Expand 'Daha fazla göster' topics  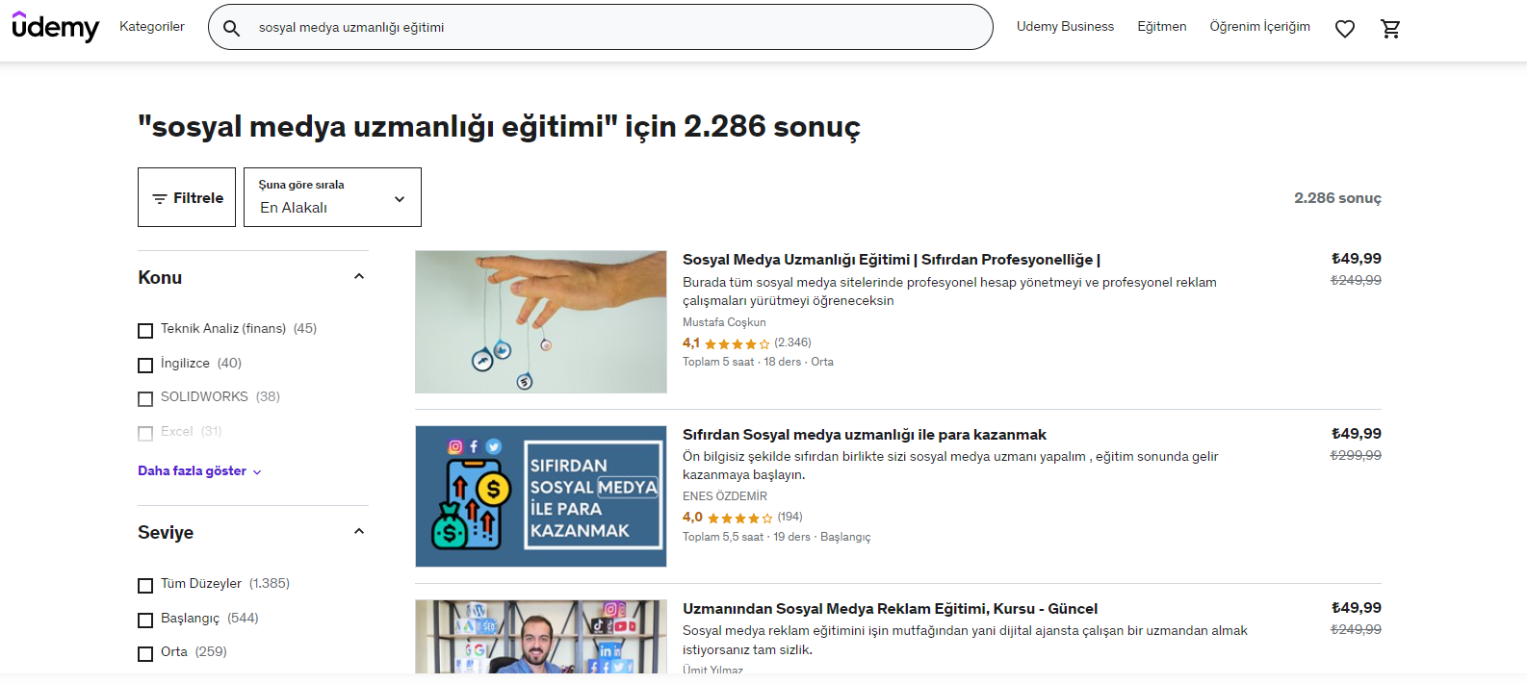(199, 471)
